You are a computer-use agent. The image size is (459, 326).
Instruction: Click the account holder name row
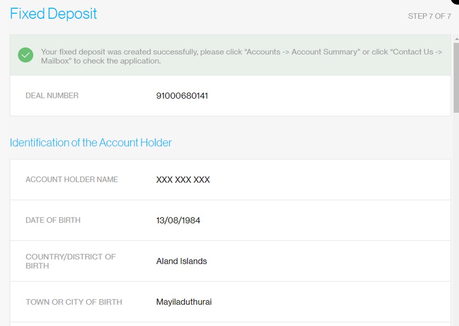[x=230, y=179]
